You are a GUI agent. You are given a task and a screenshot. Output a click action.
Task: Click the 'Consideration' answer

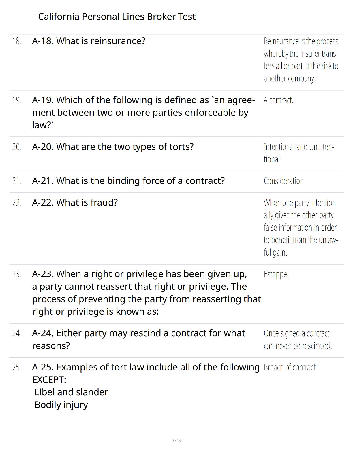pos(283,181)
